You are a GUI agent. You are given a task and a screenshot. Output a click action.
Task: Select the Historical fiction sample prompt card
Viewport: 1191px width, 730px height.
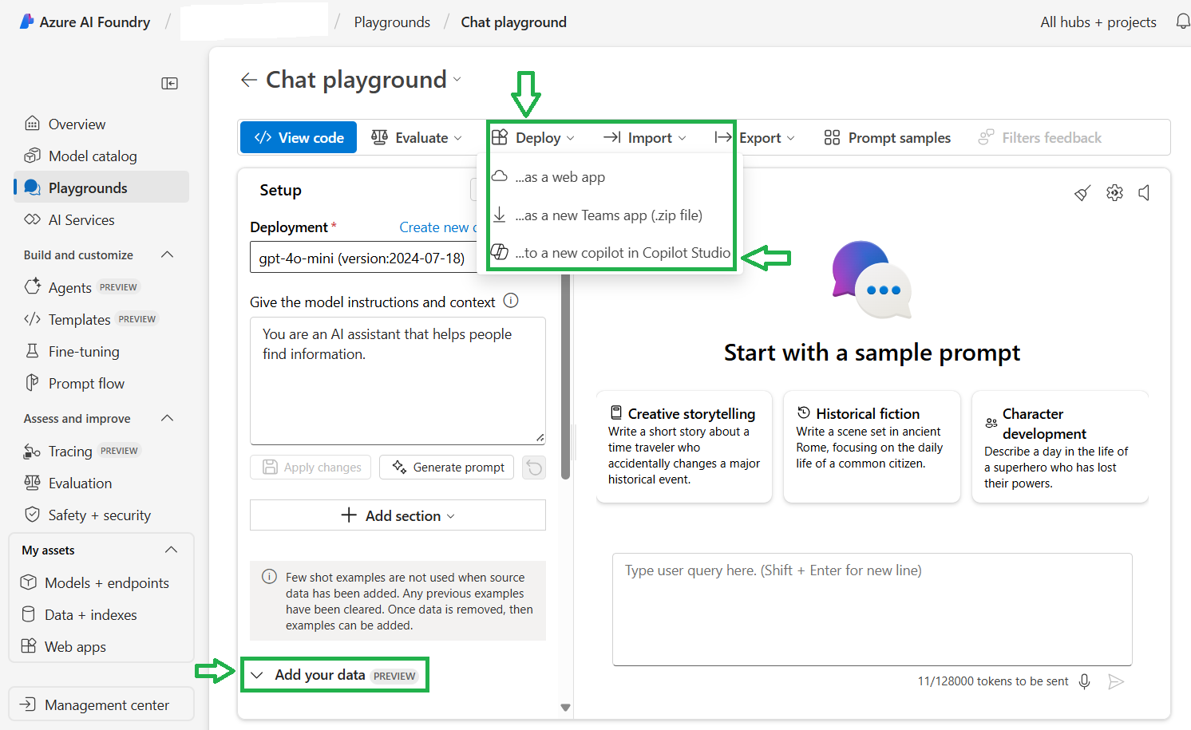(872, 447)
